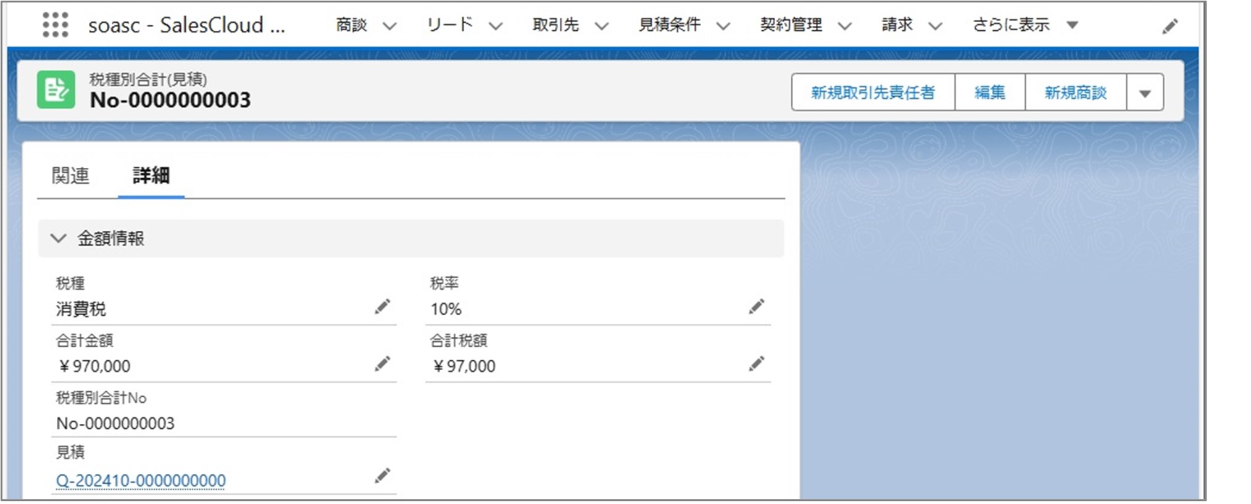The width and height of the screenshot is (1251, 504).
Task: Edit the 税率 field using pencil icon
Action: click(757, 307)
